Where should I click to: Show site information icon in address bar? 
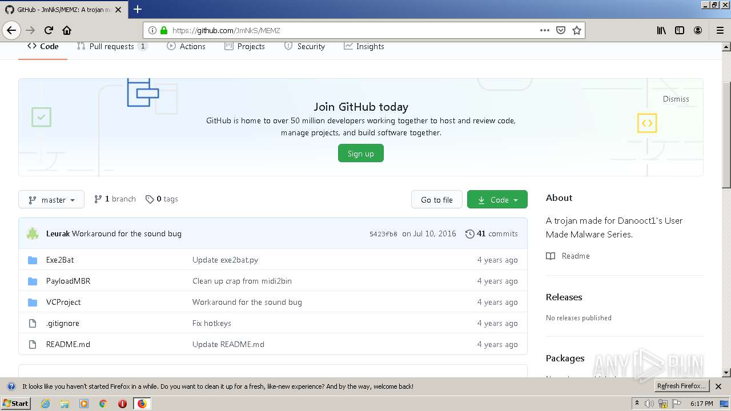pos(152,30)
